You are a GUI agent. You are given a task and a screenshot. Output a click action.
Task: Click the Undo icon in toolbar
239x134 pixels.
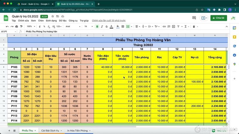coord(7,27)
